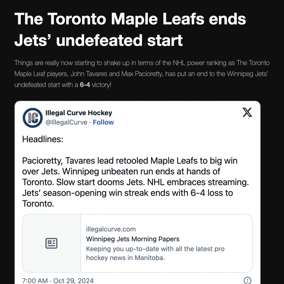Click the intro paragraph mentioning John Tavares

click(142, 74)
